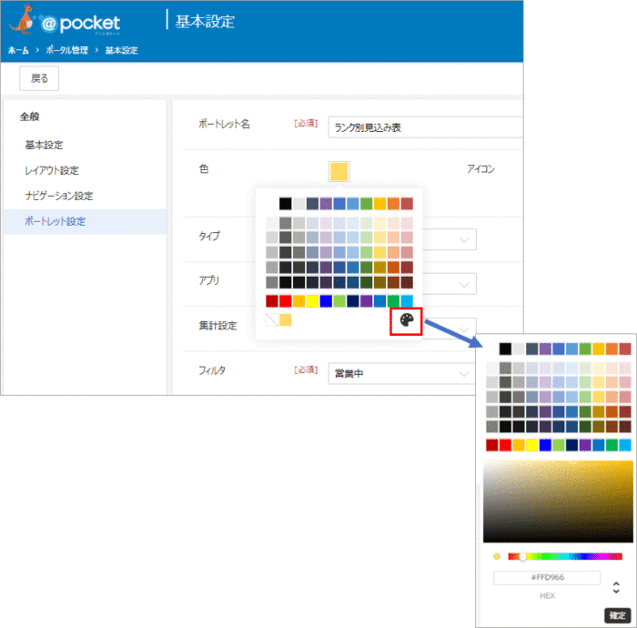Click the 基本設定 breadcrumb entry

[x=121, y=50]
